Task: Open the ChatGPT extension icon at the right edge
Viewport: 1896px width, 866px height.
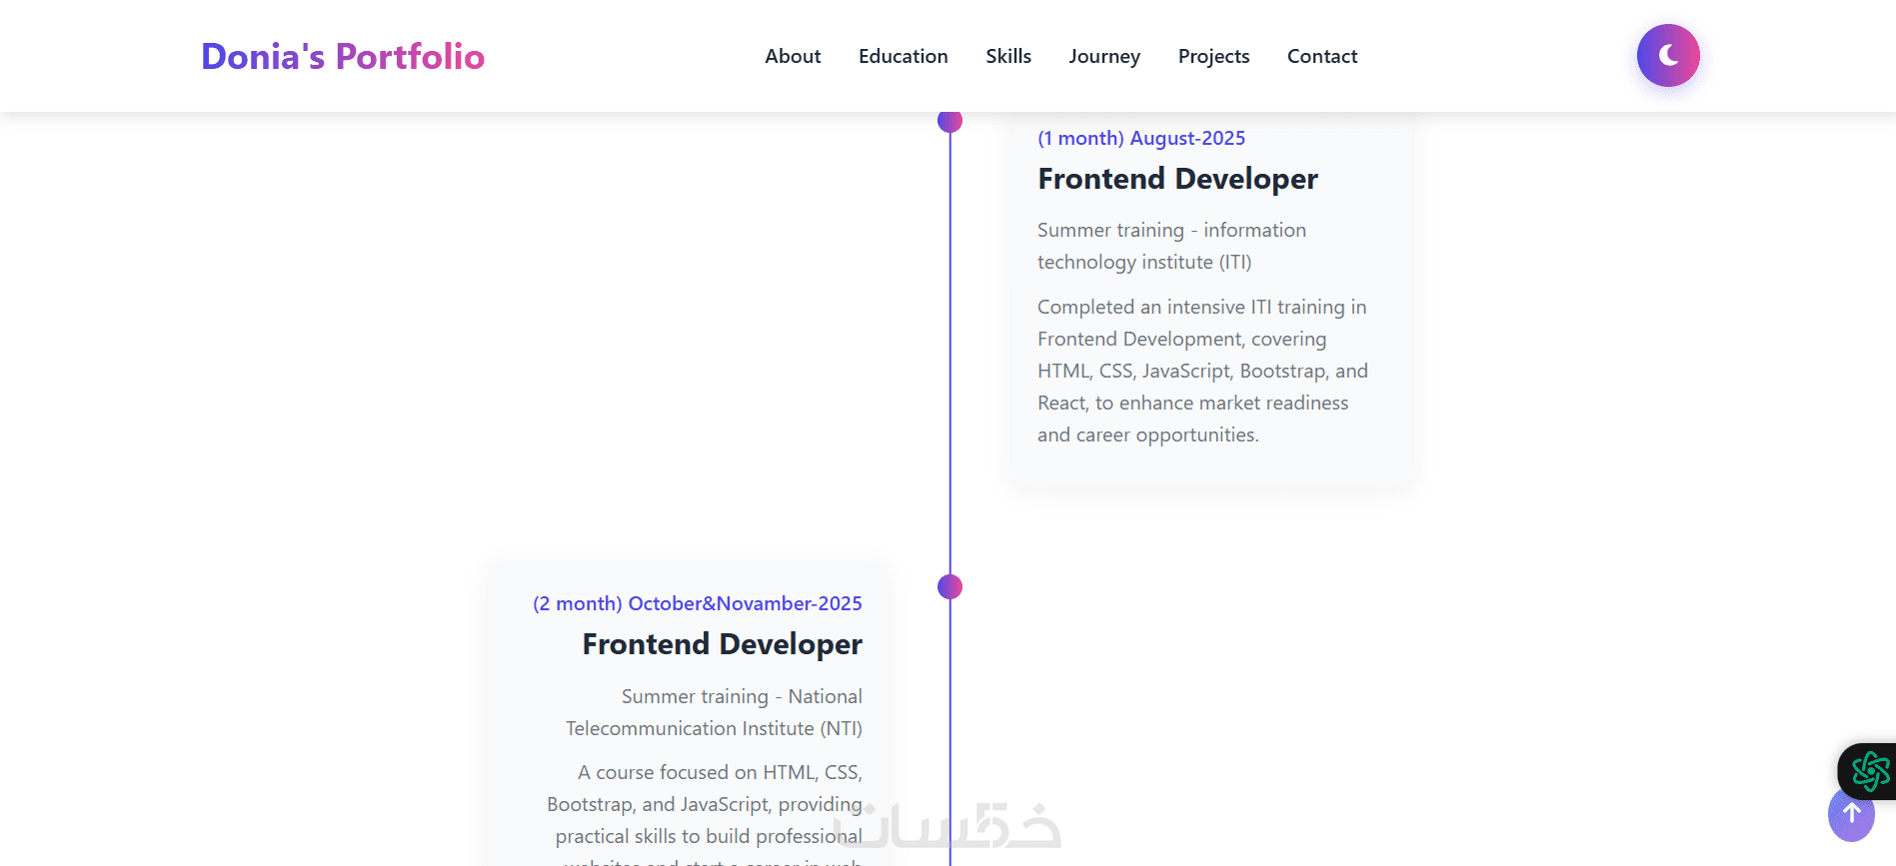Action: pyautogui.click(x=1870, y=771)
